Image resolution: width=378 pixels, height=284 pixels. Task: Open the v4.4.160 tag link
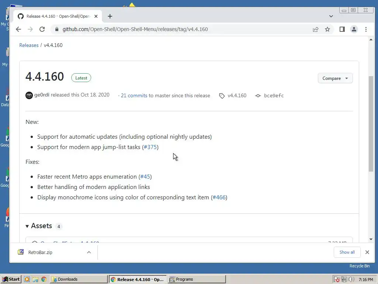point(237,95)
